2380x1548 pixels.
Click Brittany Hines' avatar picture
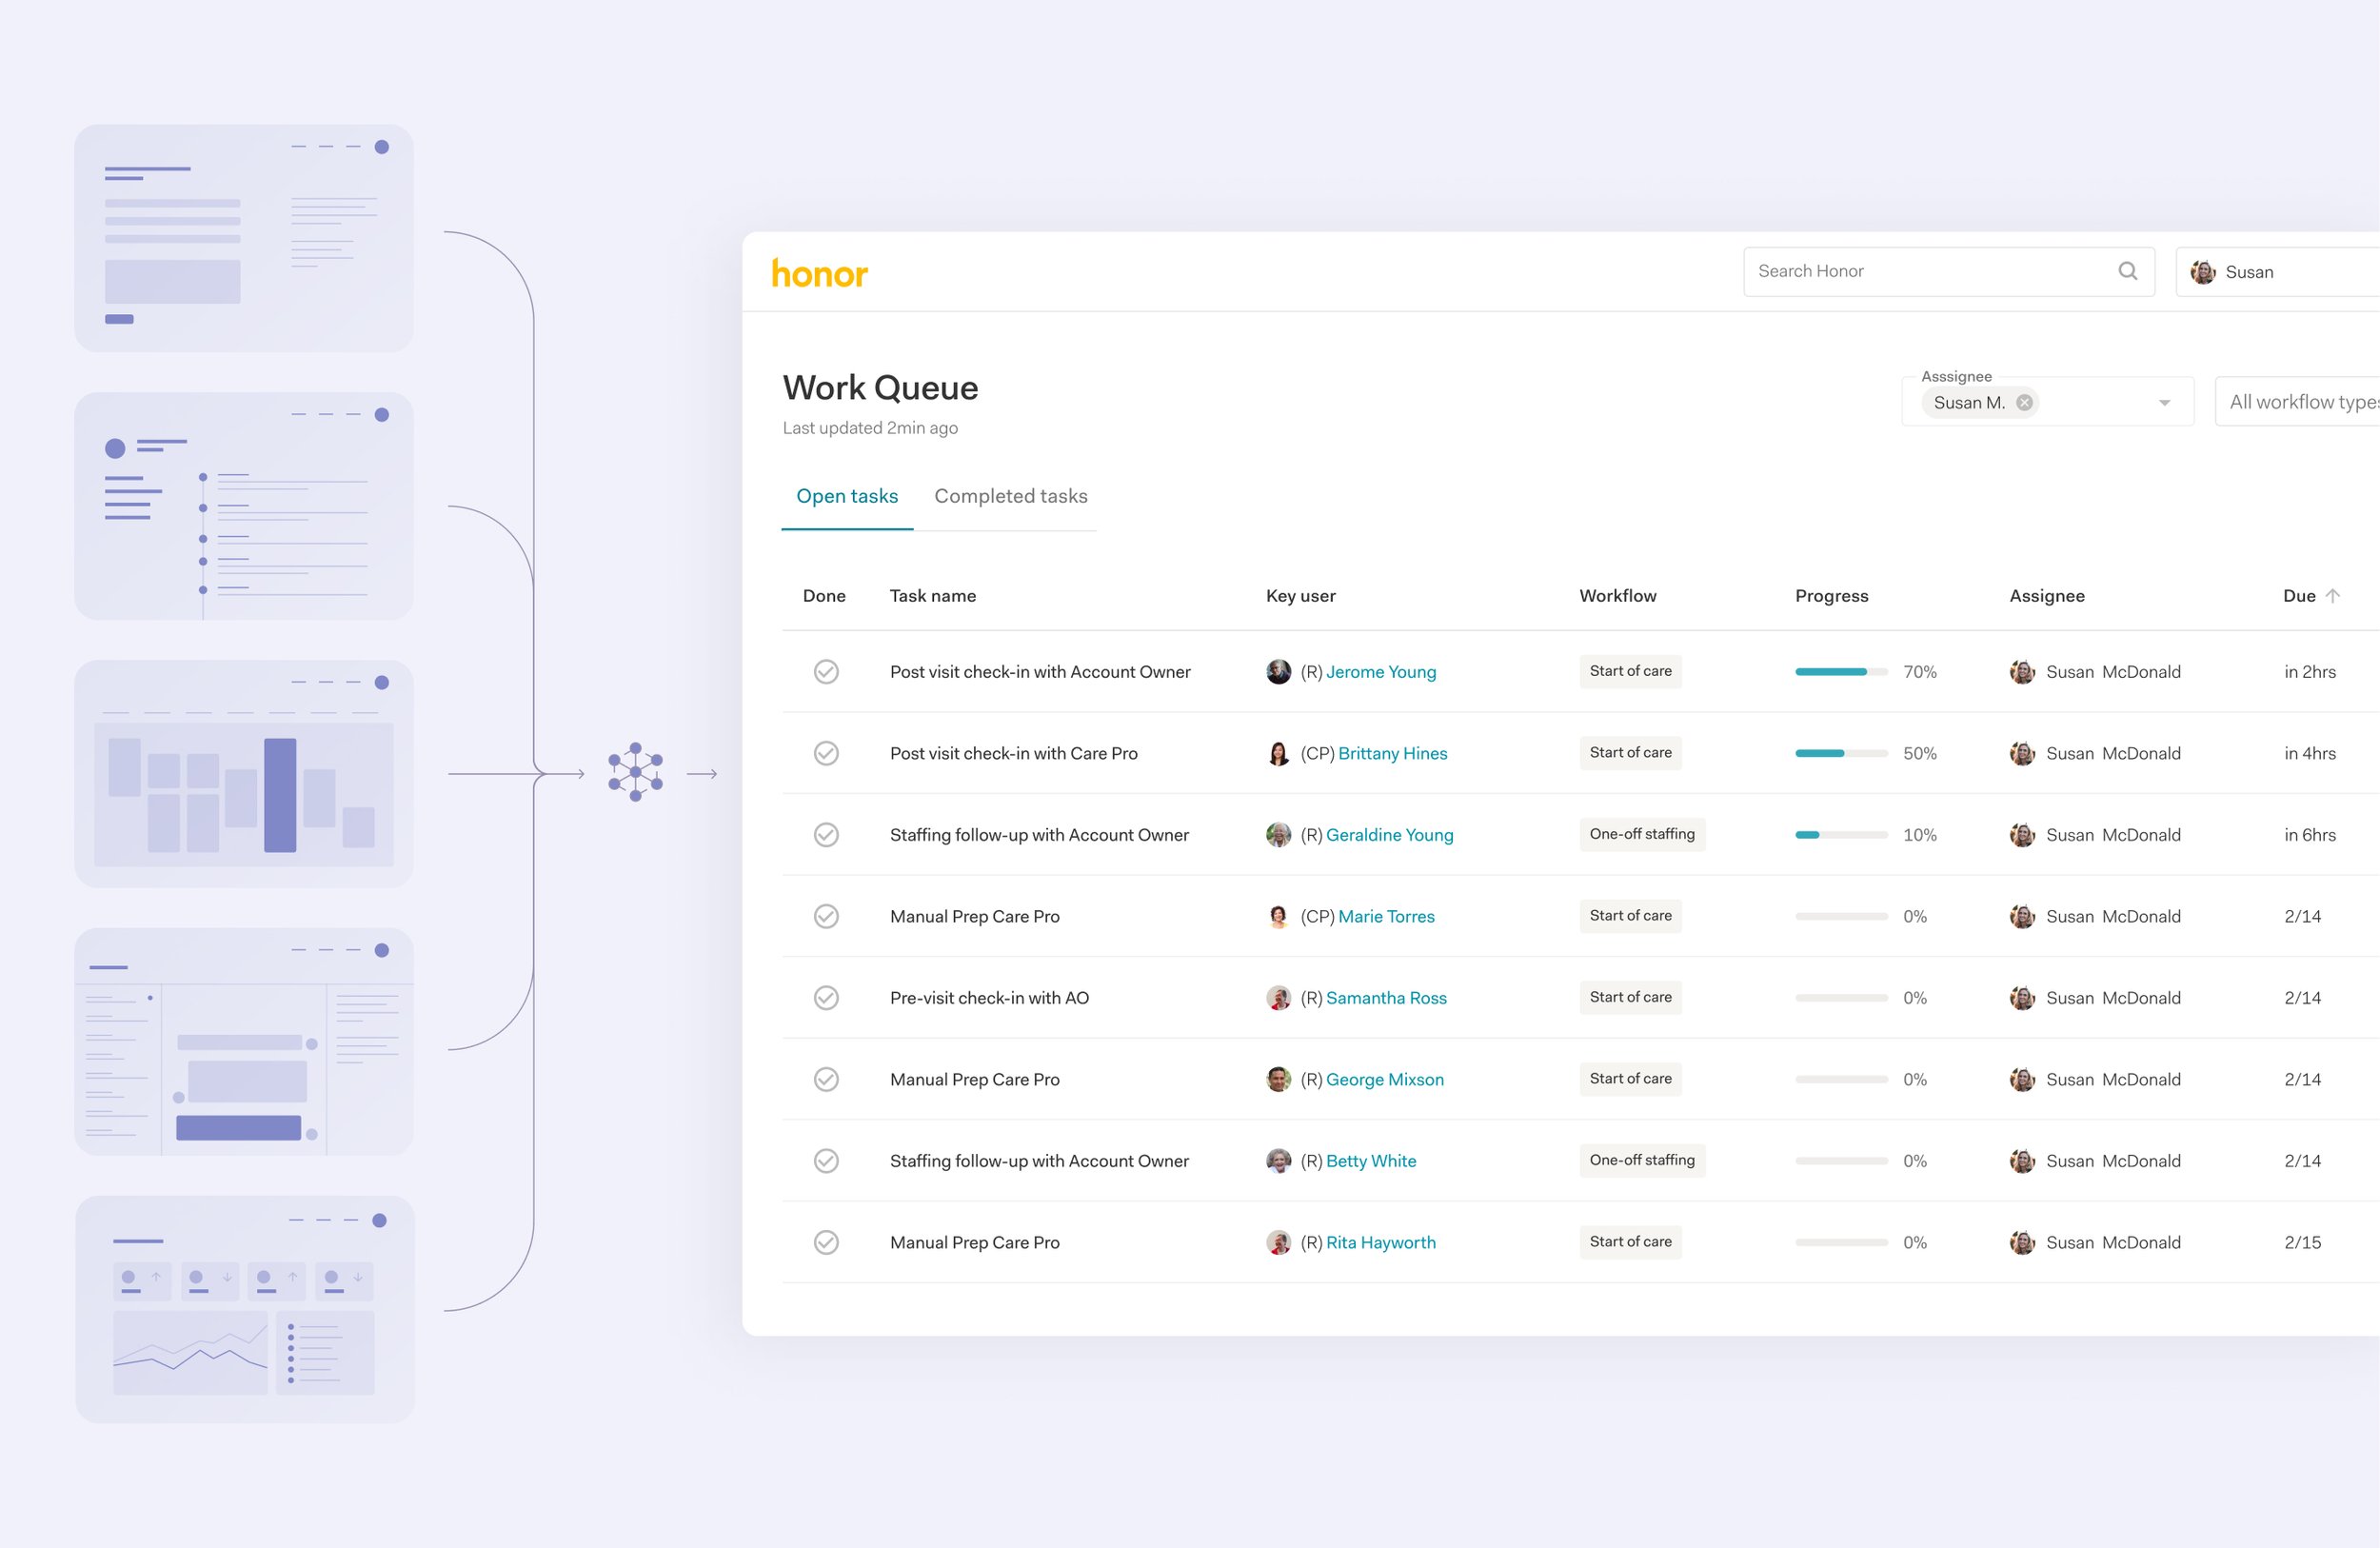(x=1278, y=754)
